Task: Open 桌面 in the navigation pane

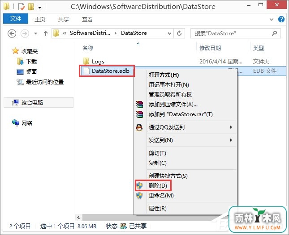Action: pos(31,71)
